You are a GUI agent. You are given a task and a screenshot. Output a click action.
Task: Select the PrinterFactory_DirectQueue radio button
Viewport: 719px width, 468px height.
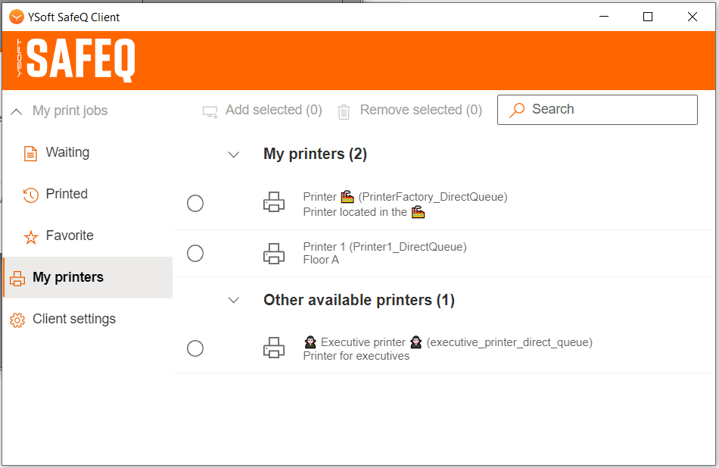click(x=195, y=203)
